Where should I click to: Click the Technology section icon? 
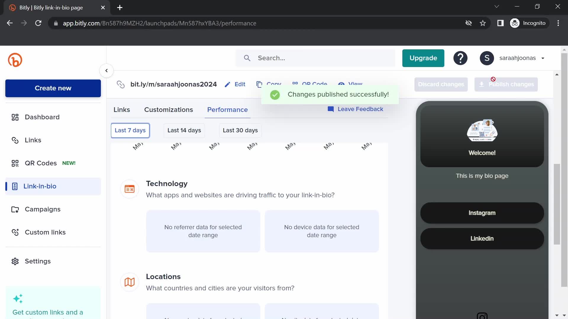130,189
